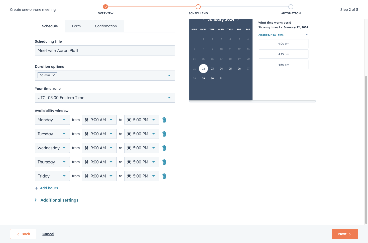
Task: Select the Schedule tab
Action: point(50,26)
